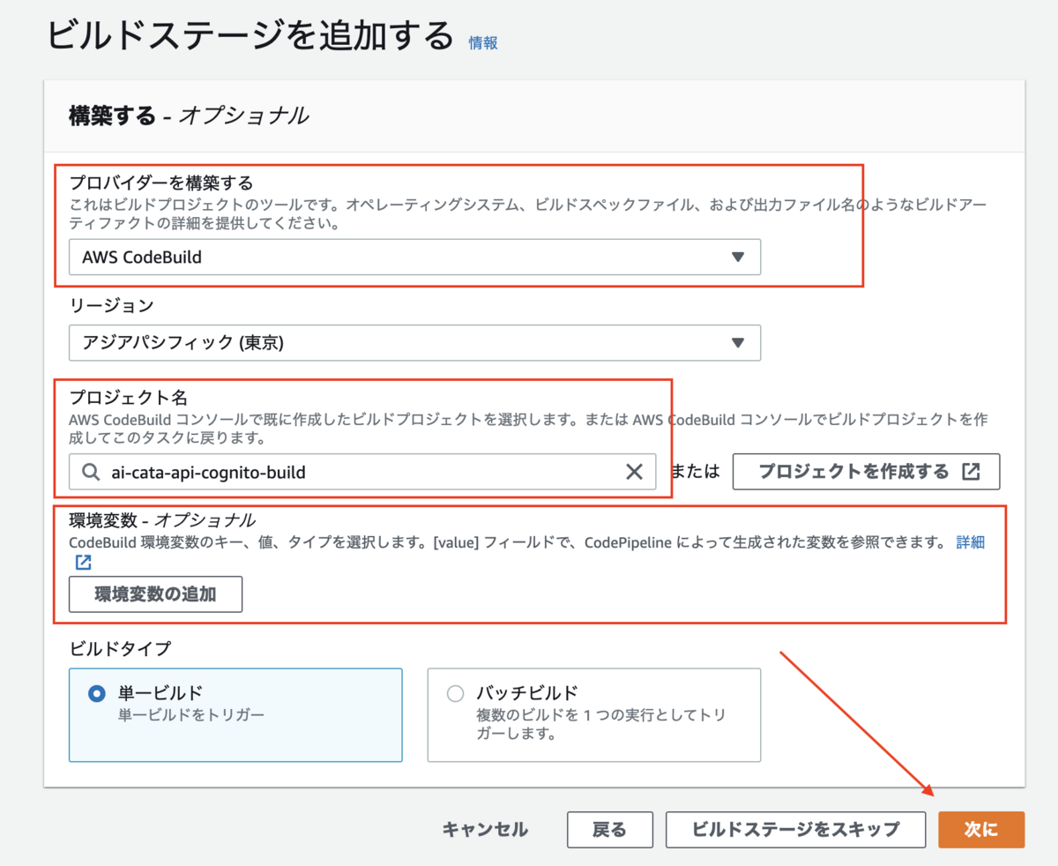Click the external link icon below 詳細
Screen dimensions: 1058x866
pyautogui.click(x=83, y=562)
